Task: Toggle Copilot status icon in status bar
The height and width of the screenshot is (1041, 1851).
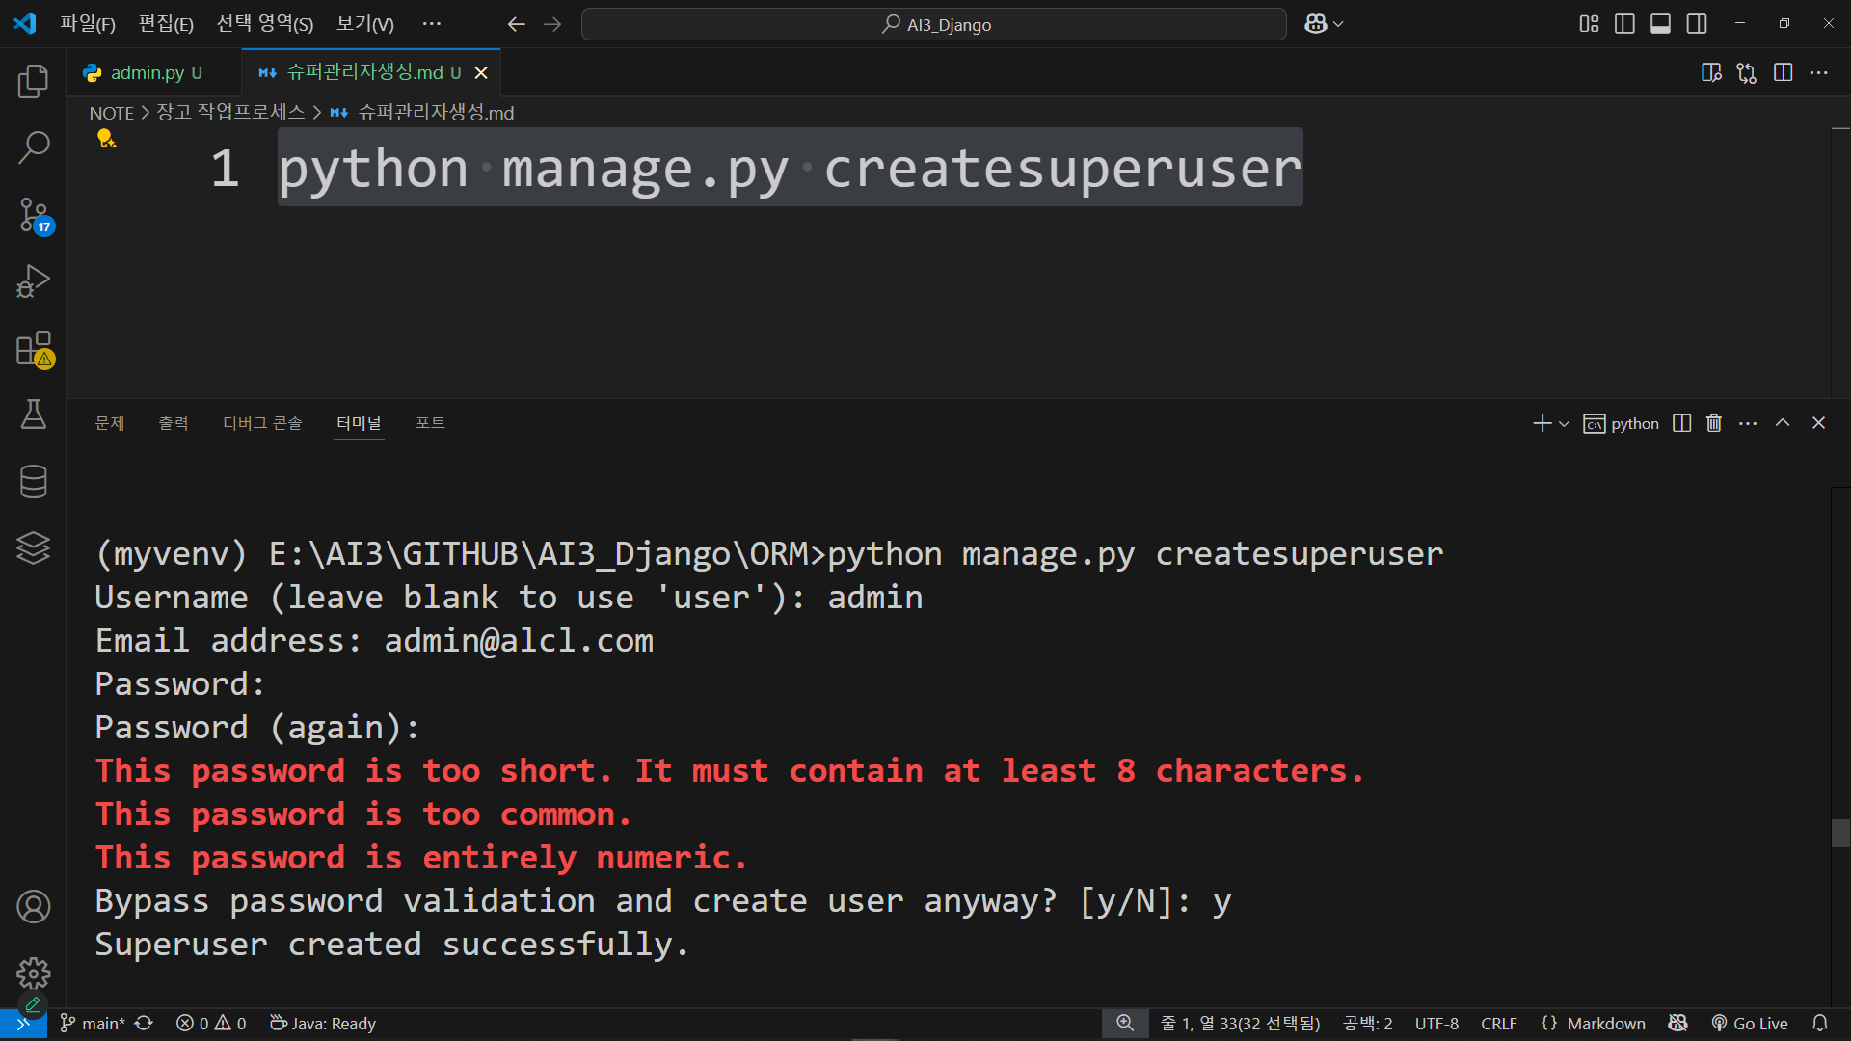Action: click(1677, 1024)
